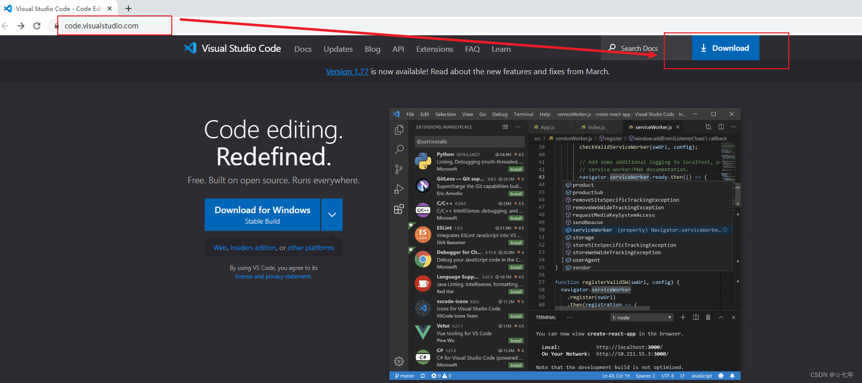Click the Python extension logo icon

tap(423, 161)
